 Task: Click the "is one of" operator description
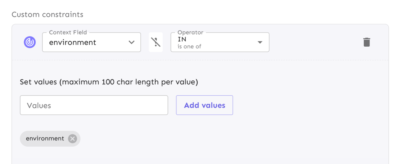(189, 46)
